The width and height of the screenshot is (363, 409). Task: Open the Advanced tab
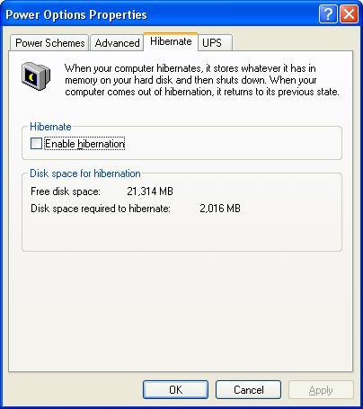pyautogui.click(x=117, y=43)
